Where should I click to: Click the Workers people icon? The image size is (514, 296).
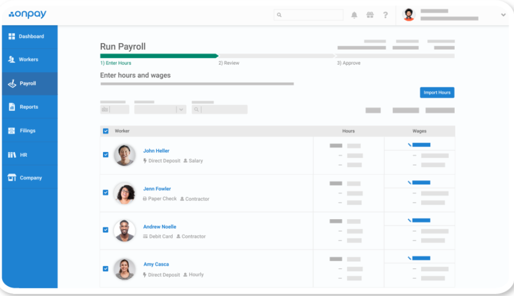click(11, 59)
